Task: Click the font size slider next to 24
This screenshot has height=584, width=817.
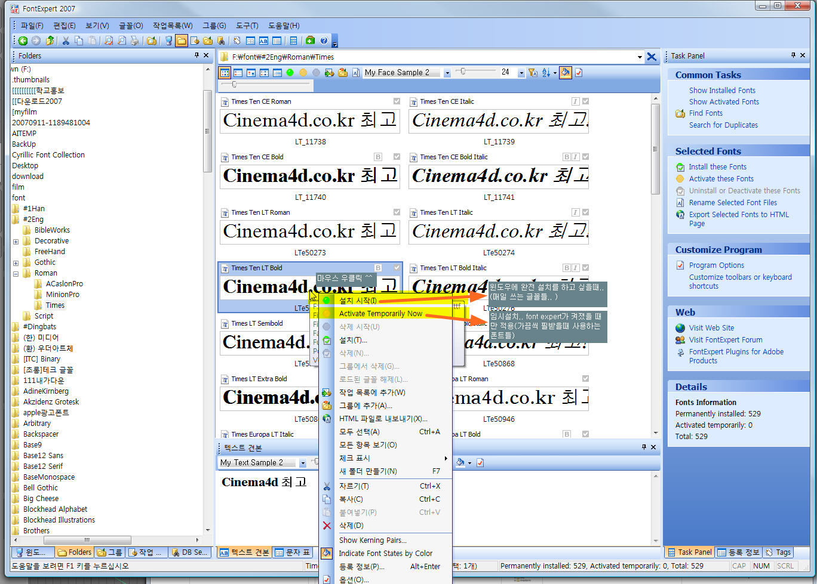Action: (477, 72)
